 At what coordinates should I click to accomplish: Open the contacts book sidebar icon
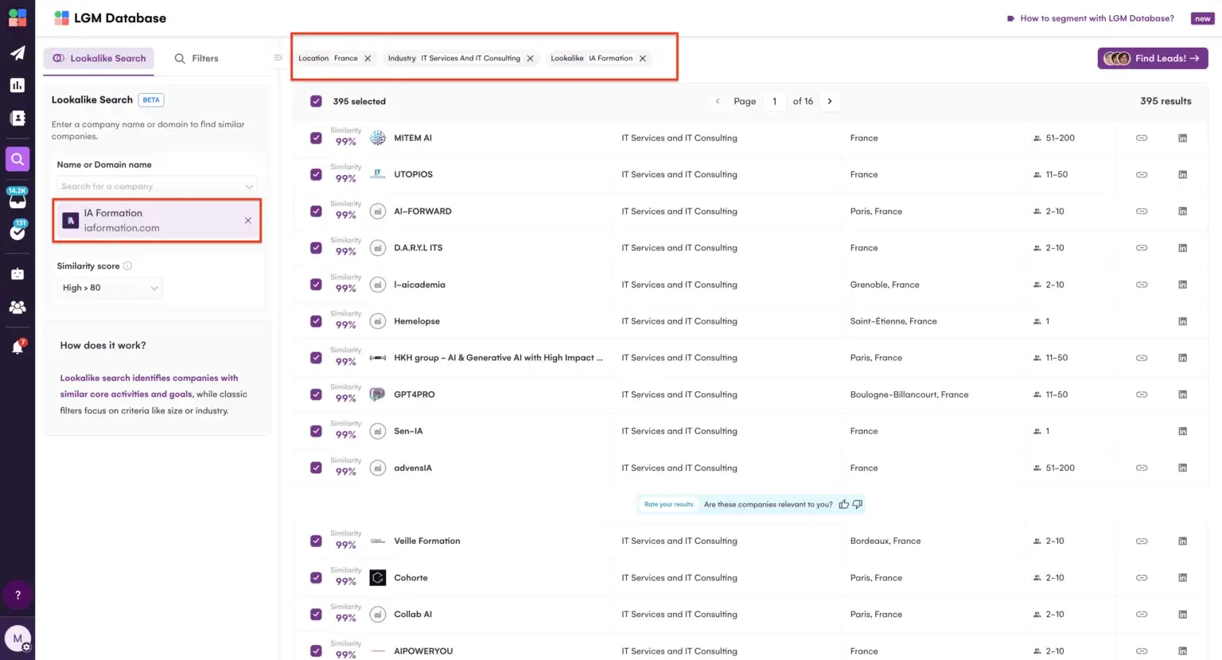pyautogui.click(x=18, y=118)
